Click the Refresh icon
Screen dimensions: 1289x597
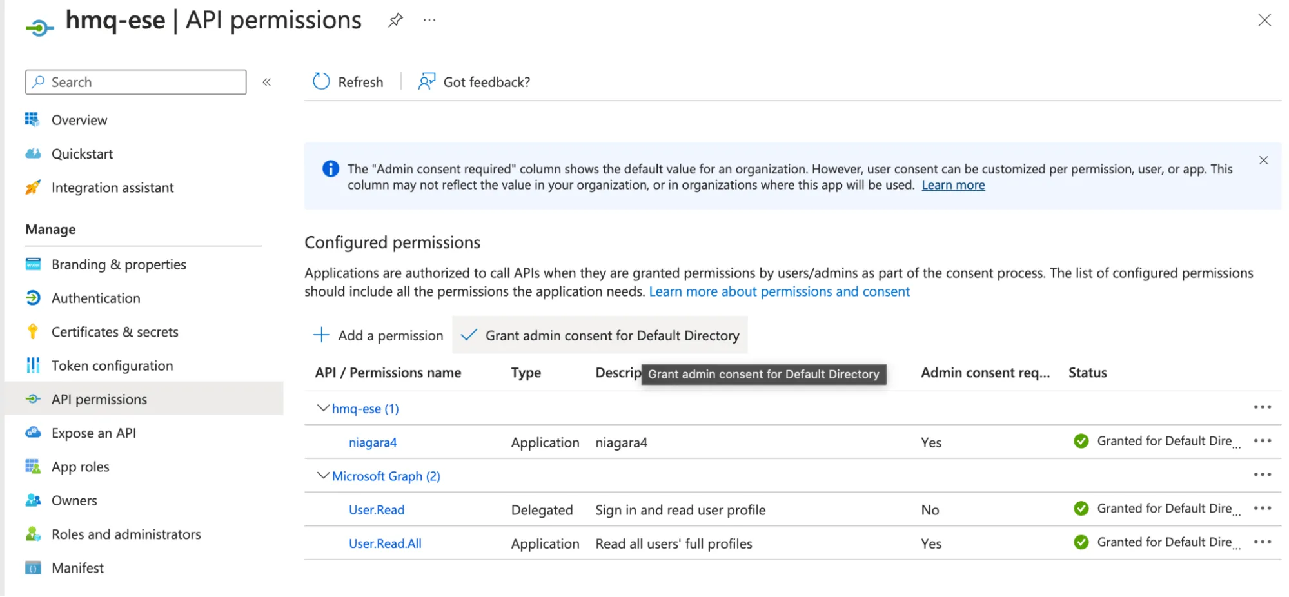click(321, 81)
